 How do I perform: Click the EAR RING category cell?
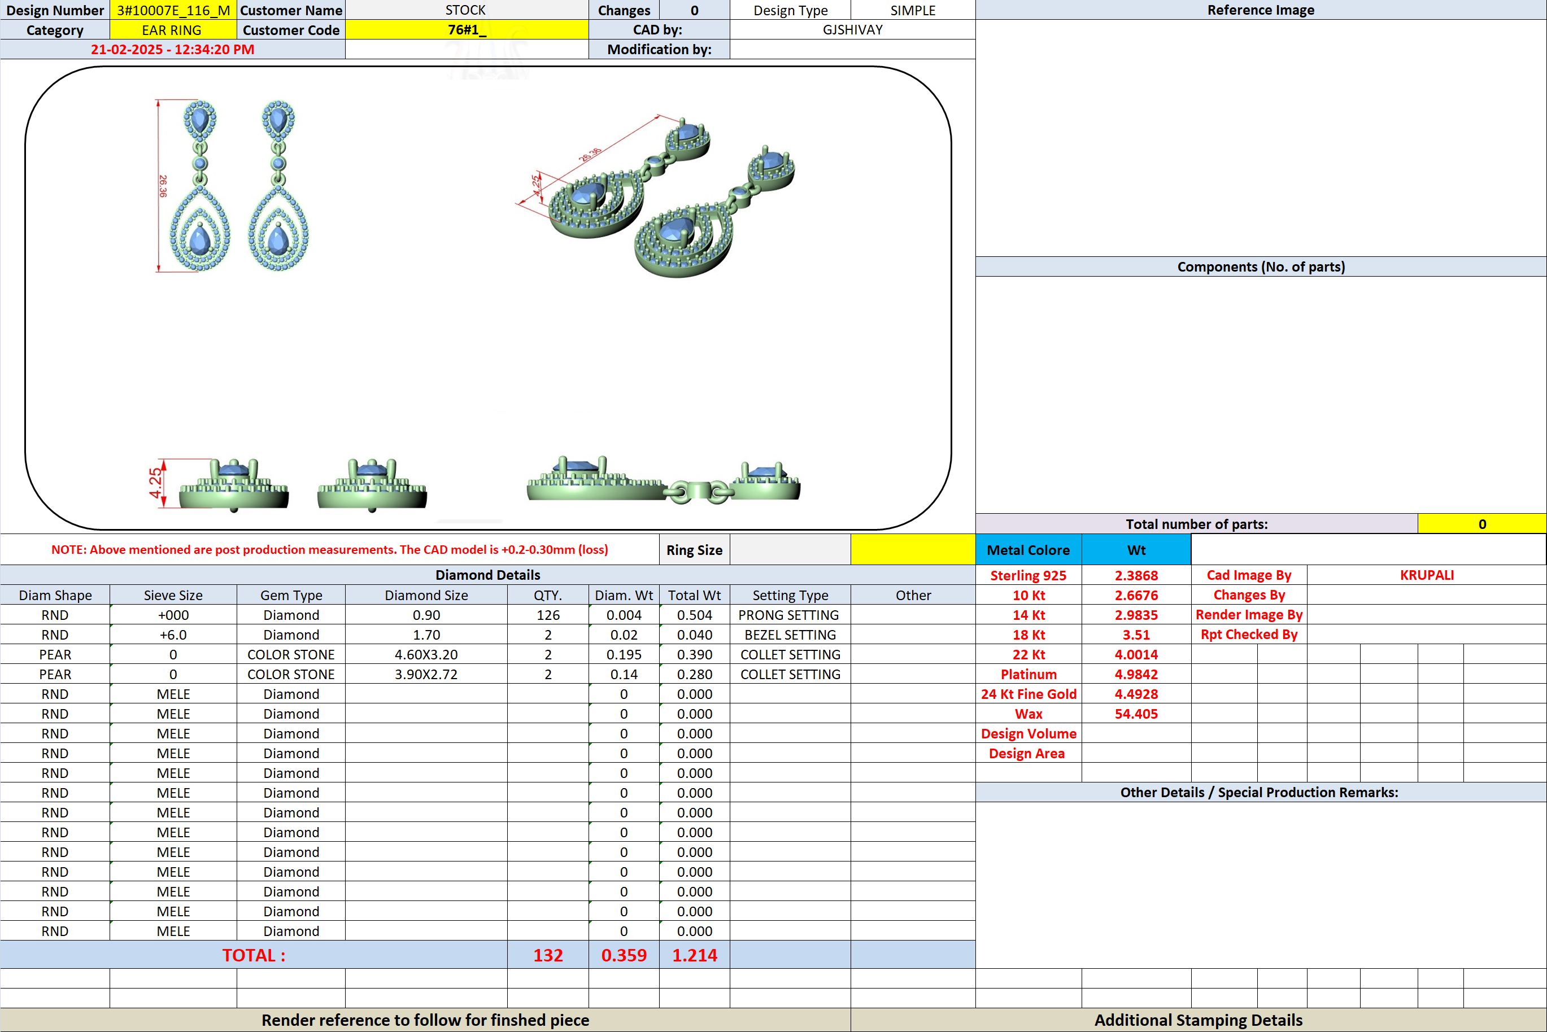click(x=173, y=29)
